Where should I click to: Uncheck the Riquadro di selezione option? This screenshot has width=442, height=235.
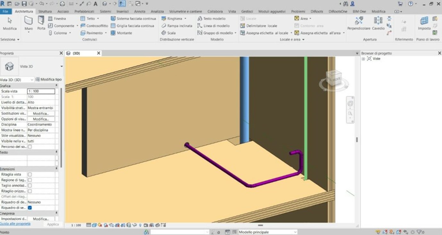click(29, 208)
